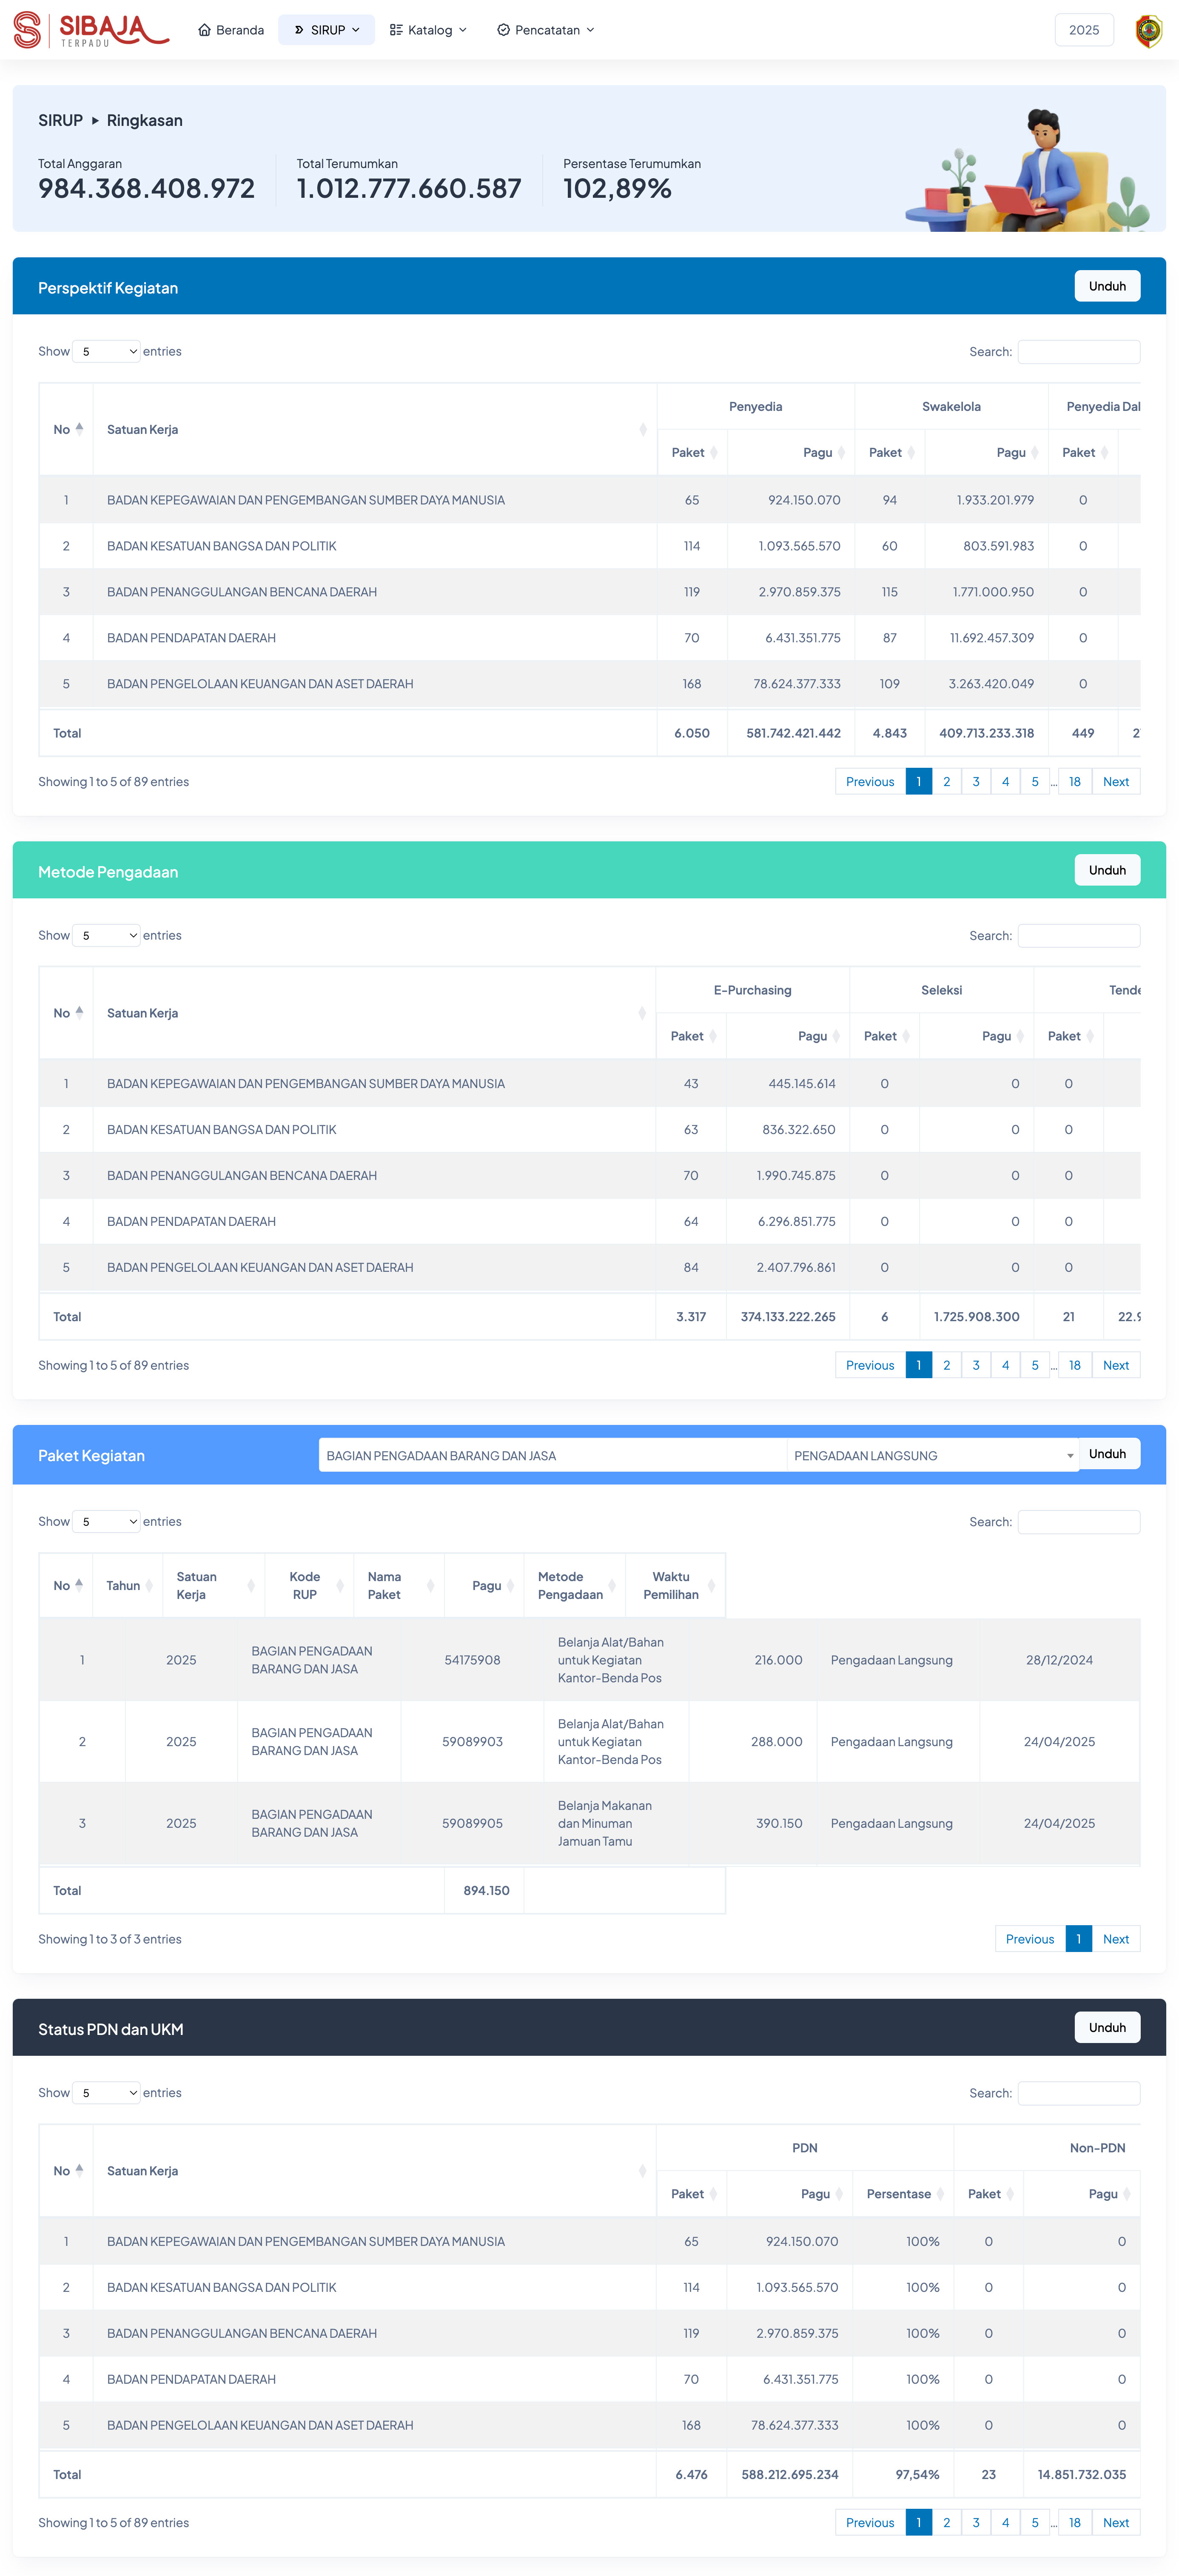Sort Penyedia Paket column in Perspektif Kegiatan
1179x2576 pixels.
(x=692, y=452)
